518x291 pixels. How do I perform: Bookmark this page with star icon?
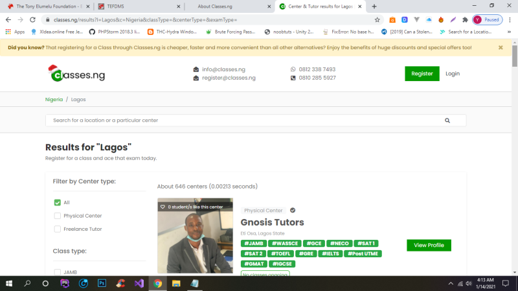[377, 20]
